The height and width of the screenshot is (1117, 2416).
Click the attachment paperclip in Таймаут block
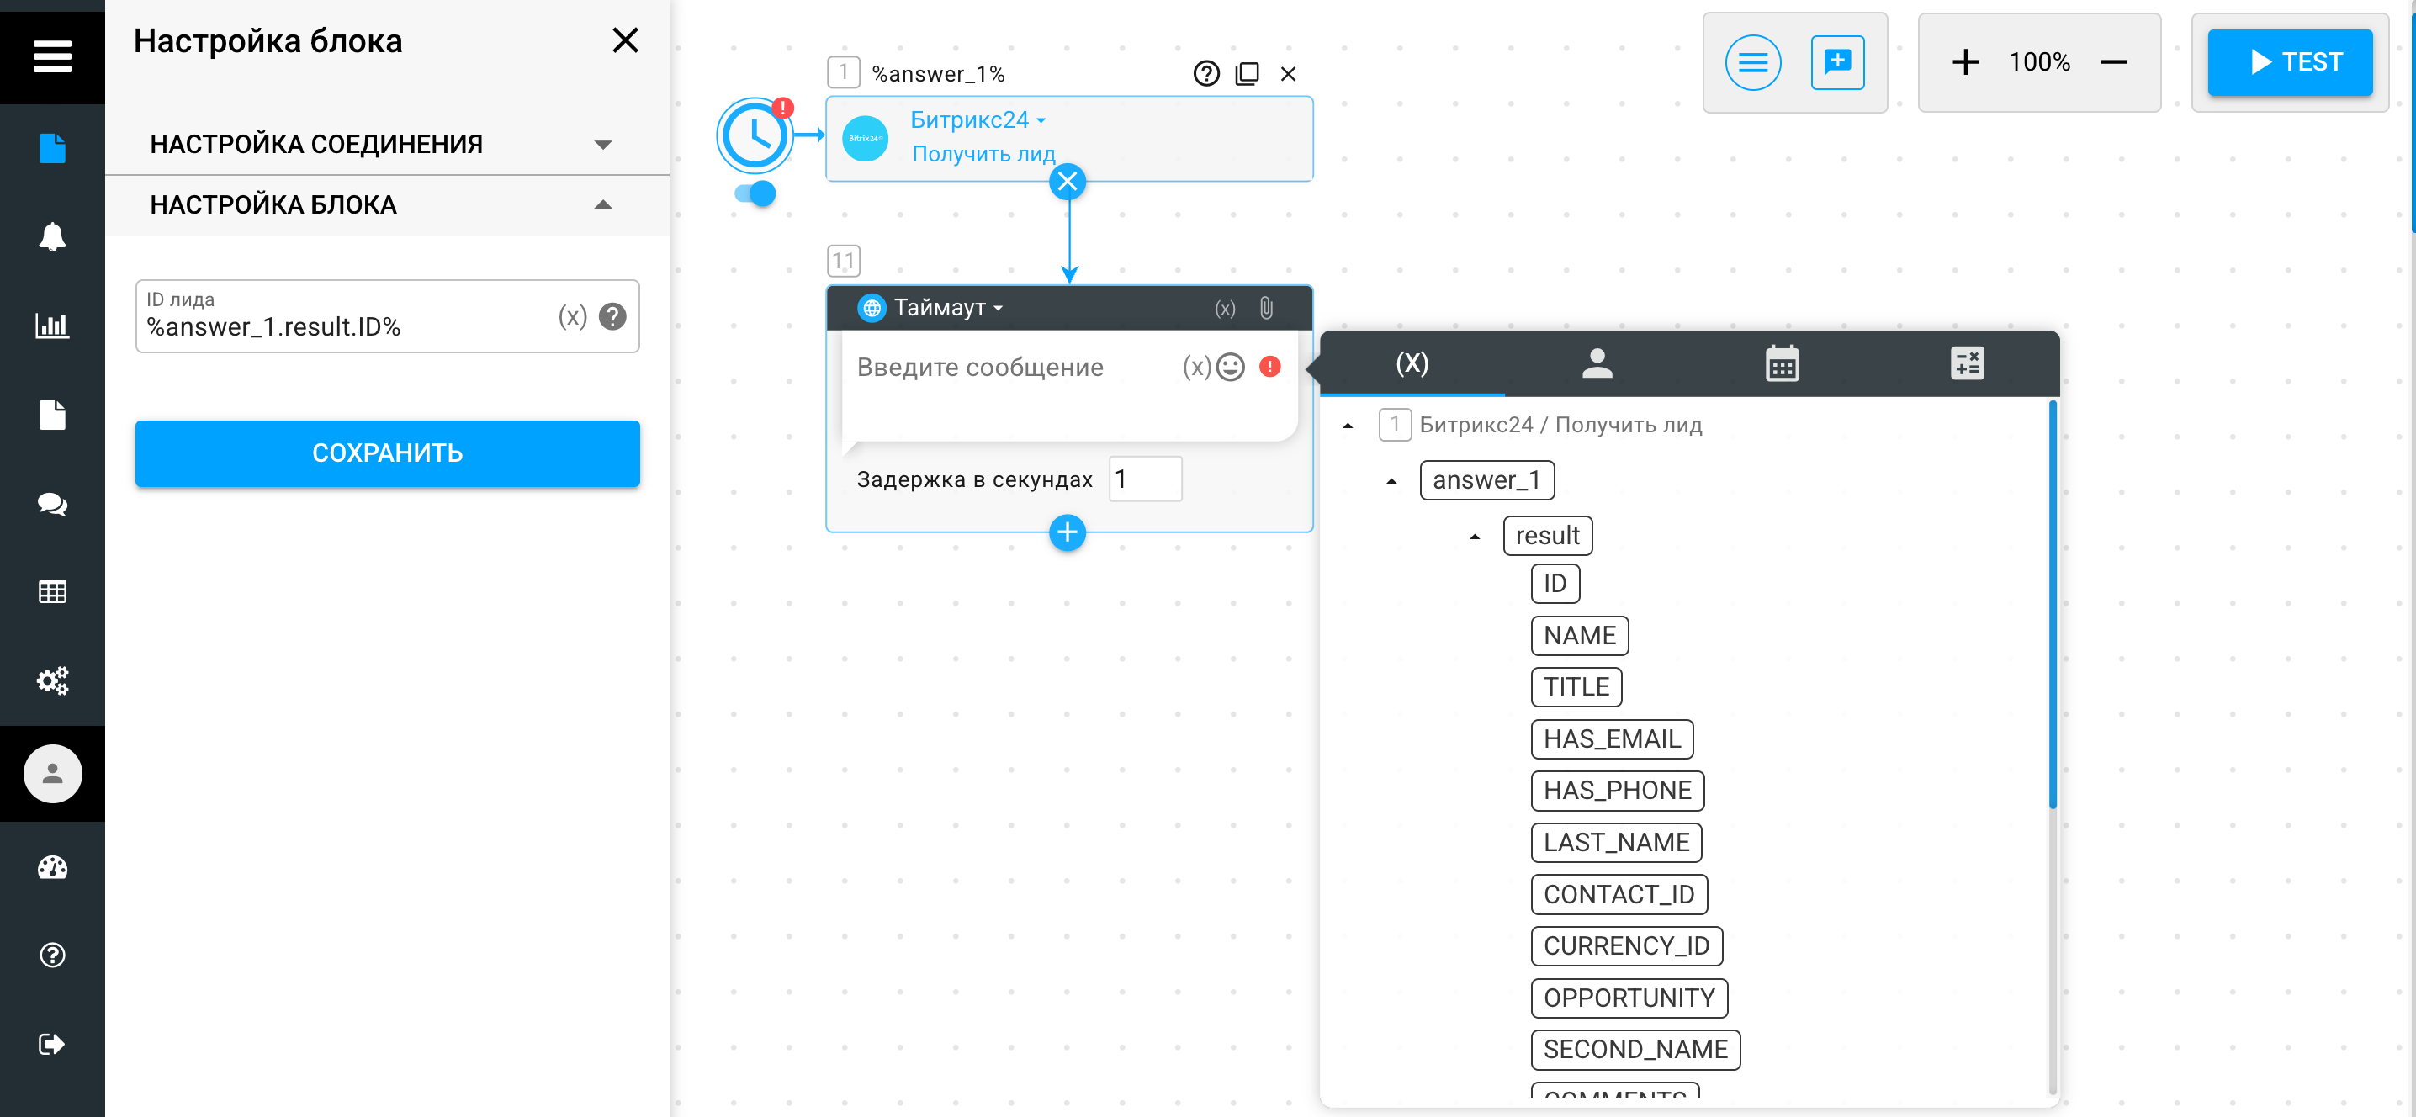[x=1266, y=308]
